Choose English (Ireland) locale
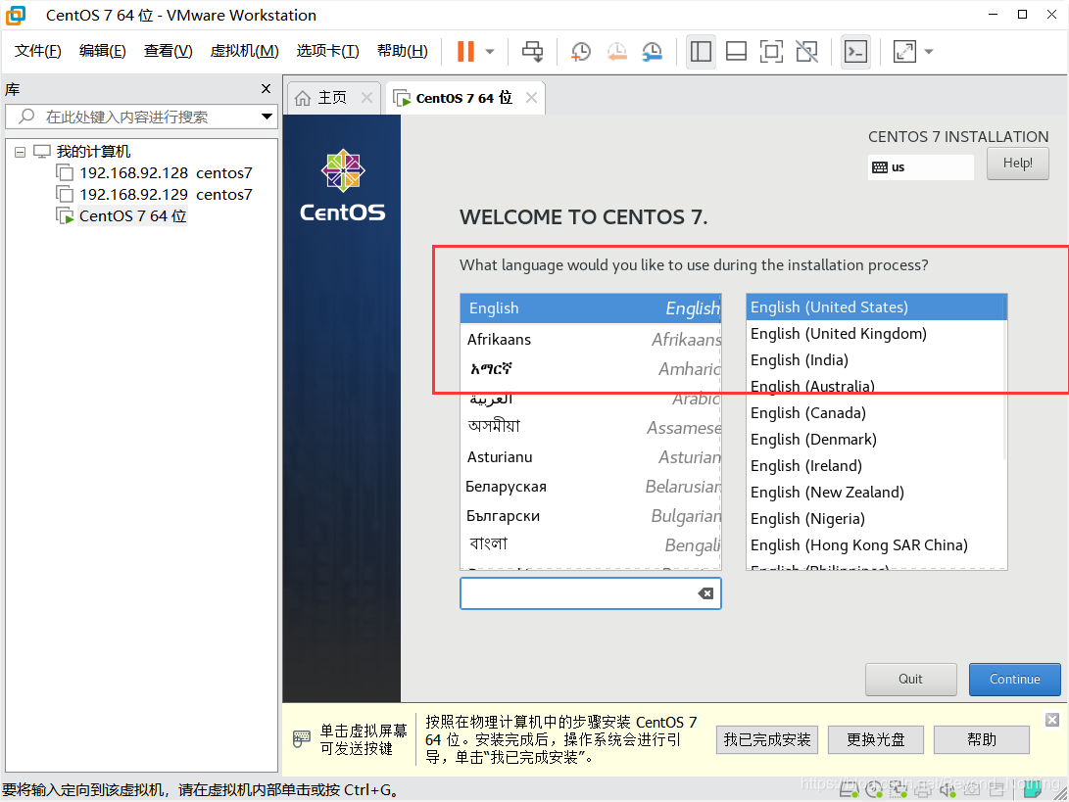This screenshot has width=1069, height=802. (875, 466)
